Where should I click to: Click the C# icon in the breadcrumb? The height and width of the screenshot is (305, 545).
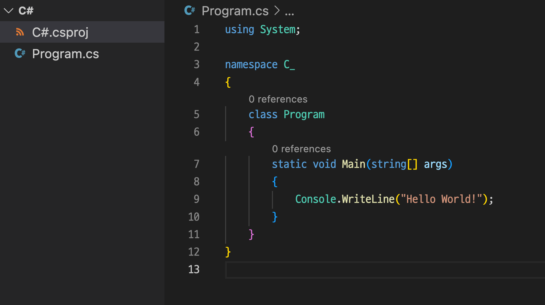click(x=190, y=11)
